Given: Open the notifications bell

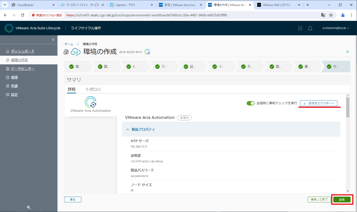Looking at the screenshot, I should coord(310,28).
